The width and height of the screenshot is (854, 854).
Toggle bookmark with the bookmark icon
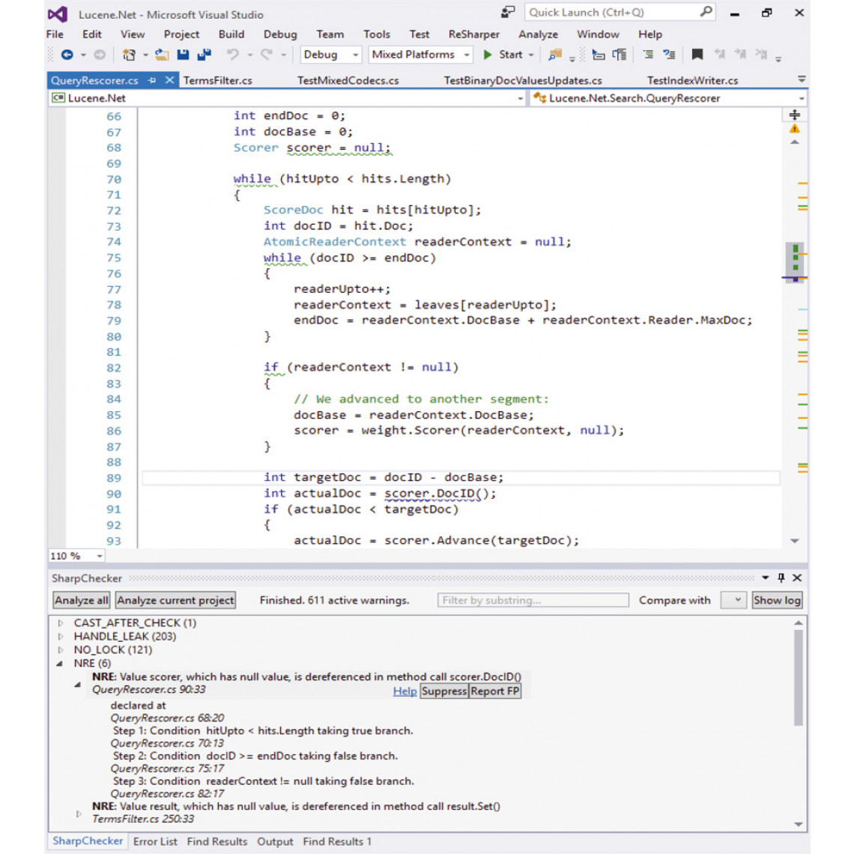point(697,55)
